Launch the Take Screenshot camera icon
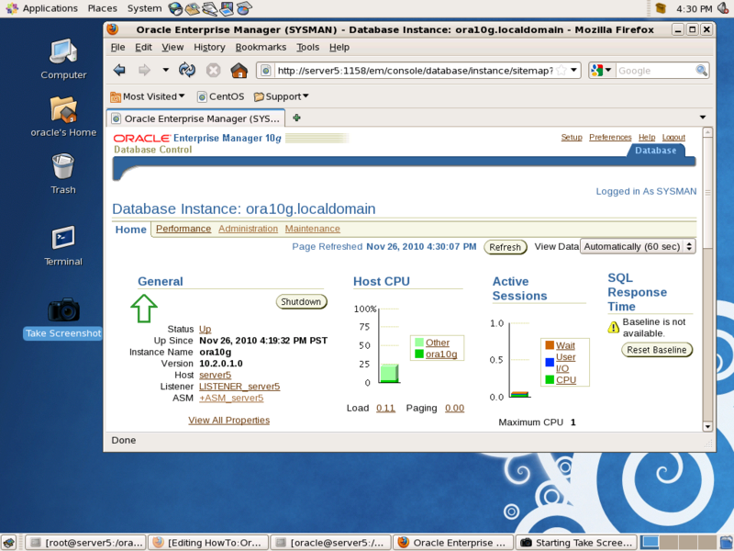734x551 pixels. pos(63,309)
